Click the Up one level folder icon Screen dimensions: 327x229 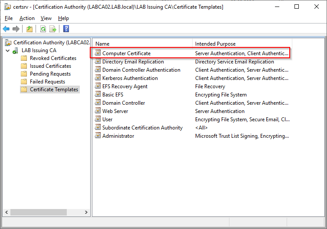pyautogui.click(x=29, y=29)
